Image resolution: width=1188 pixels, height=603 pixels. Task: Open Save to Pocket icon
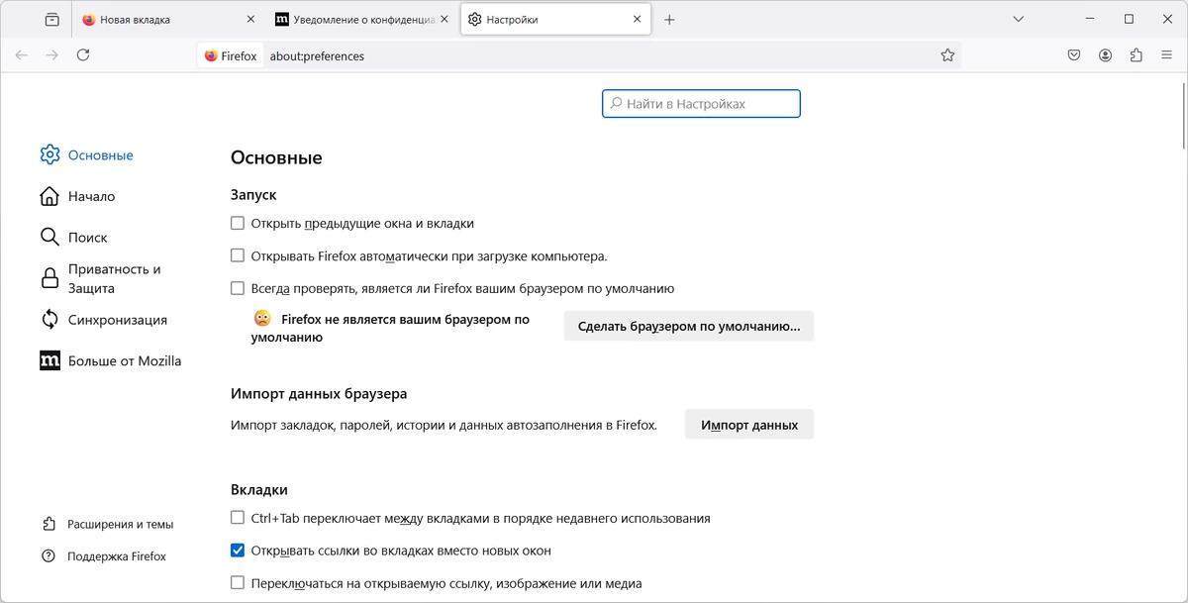click(1074, 55)
